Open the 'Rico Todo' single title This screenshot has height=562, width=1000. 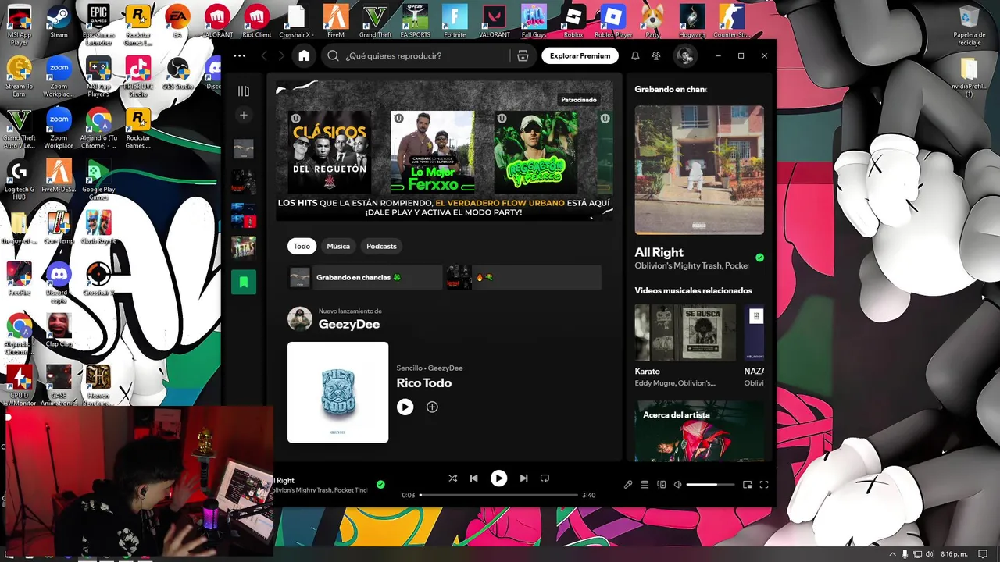pos(424,382)
